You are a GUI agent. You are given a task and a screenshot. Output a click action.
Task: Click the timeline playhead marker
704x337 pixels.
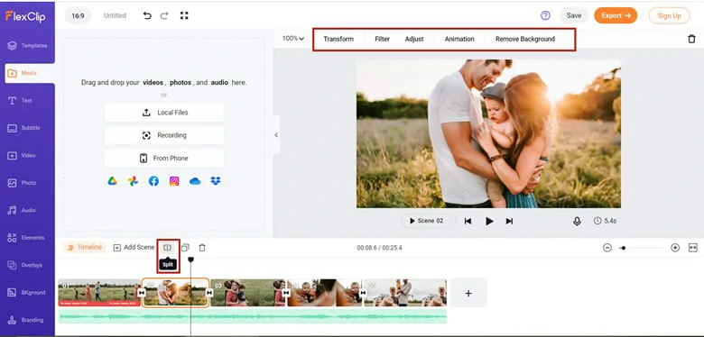coord(190,260)
